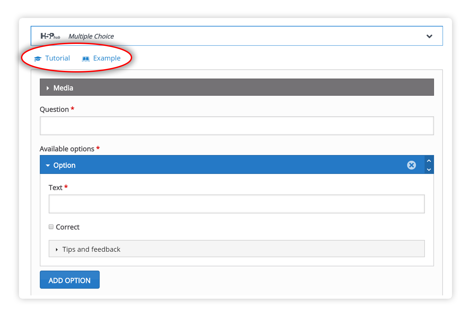
Task: Expand Tips and feedback section
Action: tap(237, 249)
